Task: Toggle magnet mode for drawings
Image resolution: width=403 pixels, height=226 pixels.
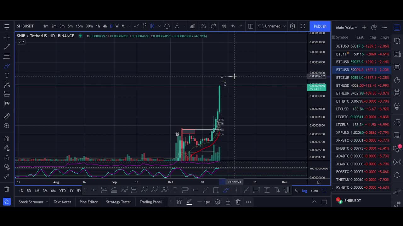Action: pyautogui.click(x=7, y=139)
